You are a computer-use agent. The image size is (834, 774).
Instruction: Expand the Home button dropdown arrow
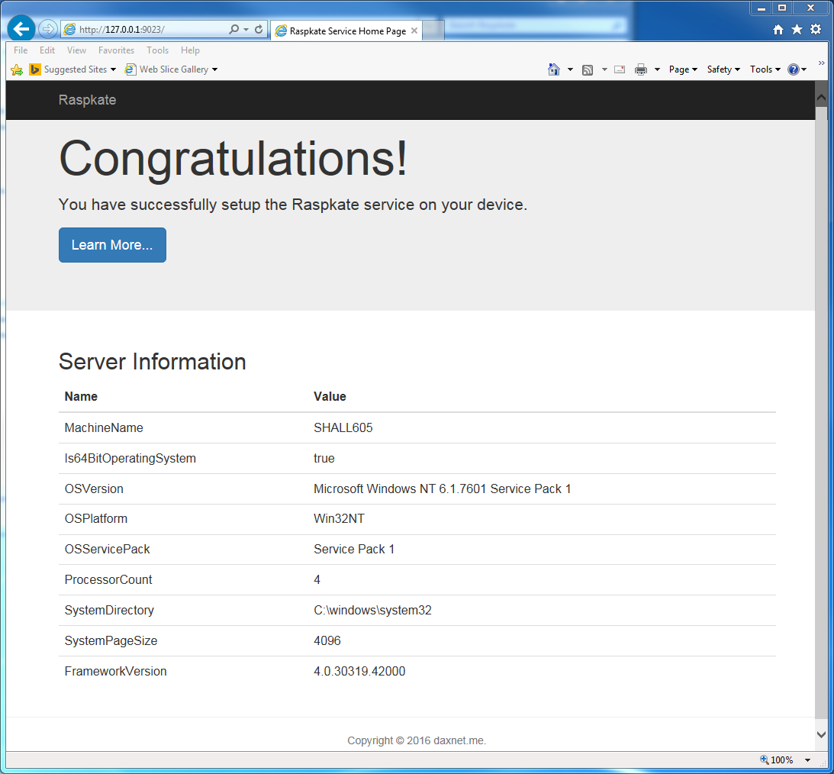click(x=570, y=69)
